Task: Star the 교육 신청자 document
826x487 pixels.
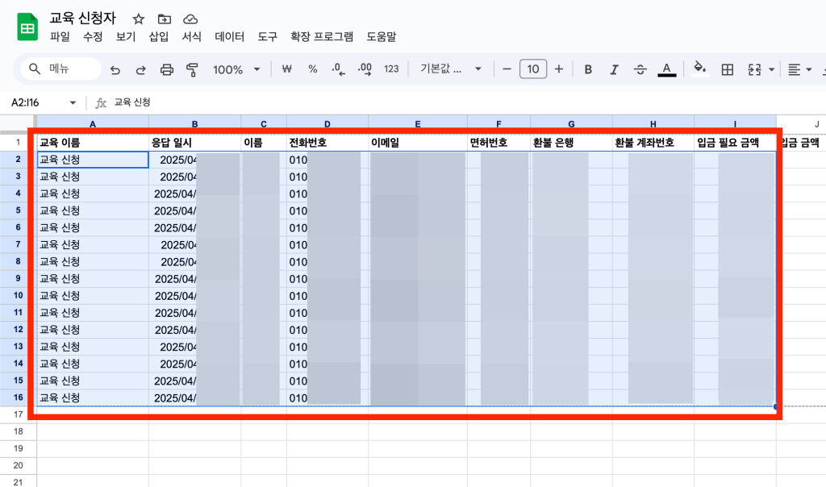Action: click(x=139, y=19)
